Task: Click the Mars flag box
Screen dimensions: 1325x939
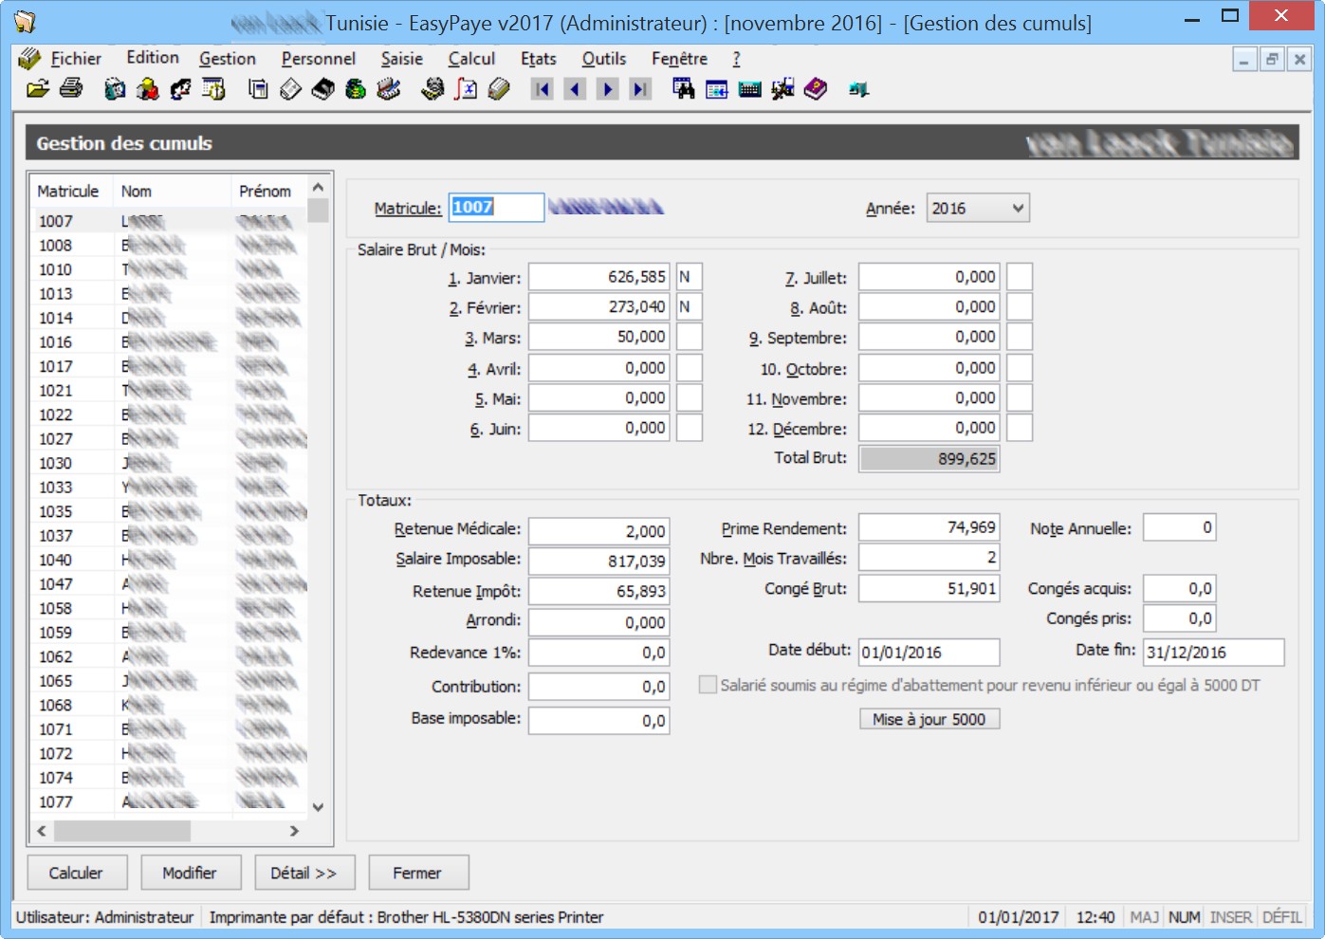Action: [689, 338]
